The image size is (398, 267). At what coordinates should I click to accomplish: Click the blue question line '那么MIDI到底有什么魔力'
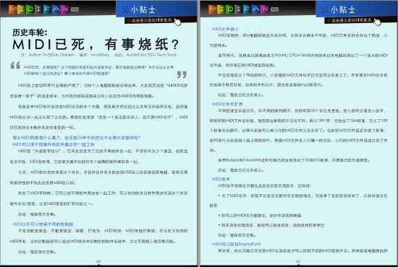[x=77, y=138]
